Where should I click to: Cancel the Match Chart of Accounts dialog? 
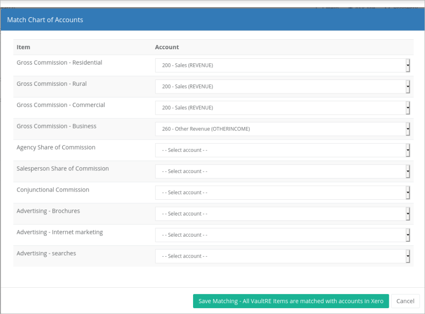point(405,301)
